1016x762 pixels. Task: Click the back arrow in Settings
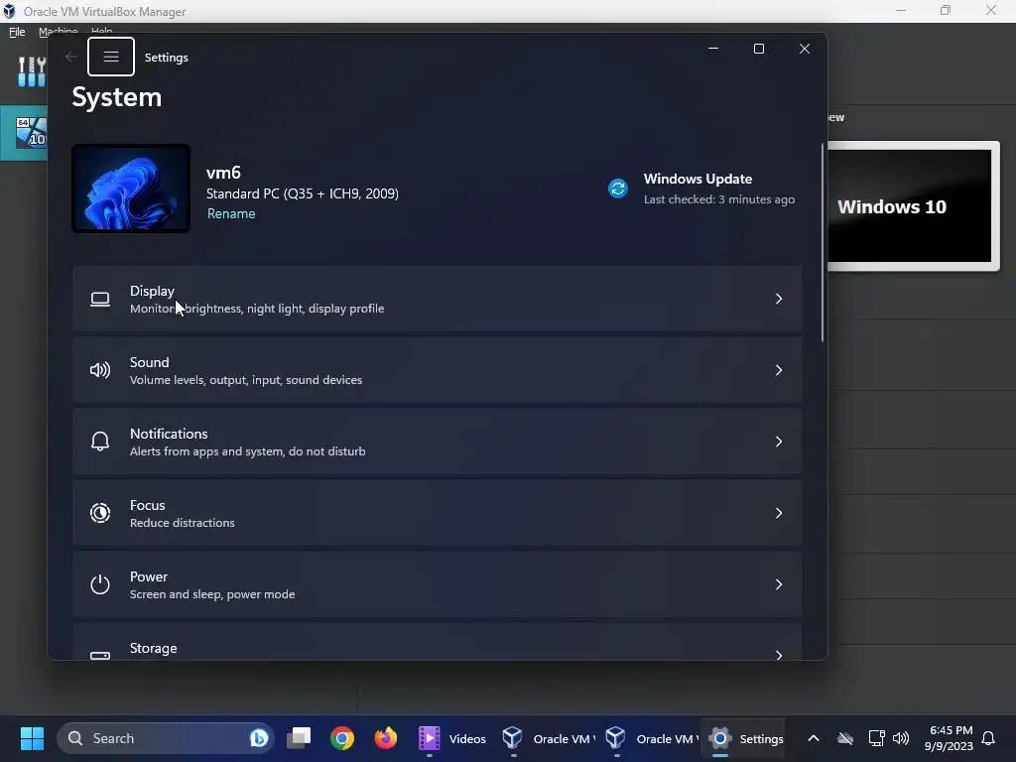pos(71,57)
